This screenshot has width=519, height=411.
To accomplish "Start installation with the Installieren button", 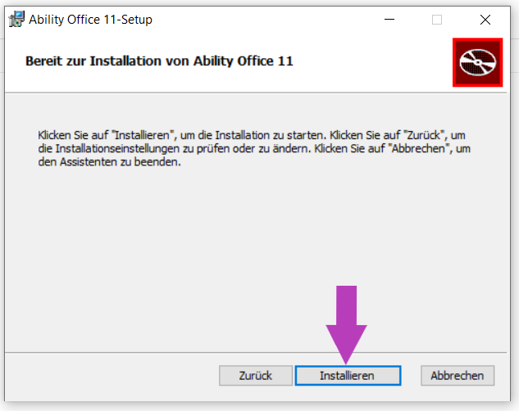I will 348,376.
